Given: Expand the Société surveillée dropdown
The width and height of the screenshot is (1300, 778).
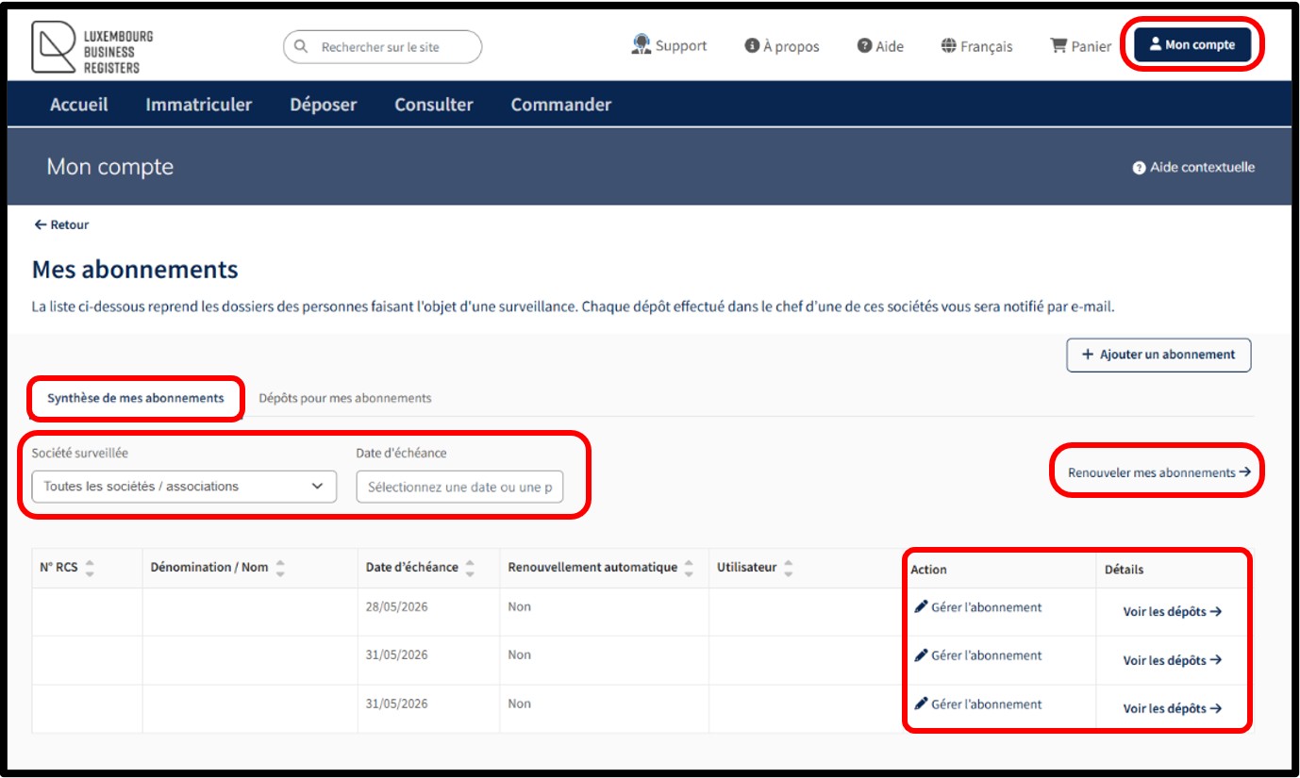Looking at the screenshot, I should [184, 487].
